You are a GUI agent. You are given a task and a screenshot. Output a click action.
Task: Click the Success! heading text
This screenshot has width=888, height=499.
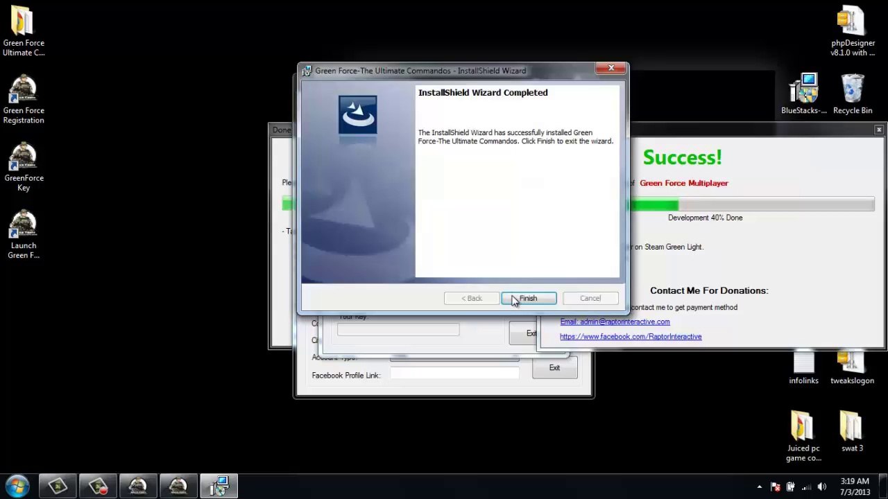click(682, 158)
